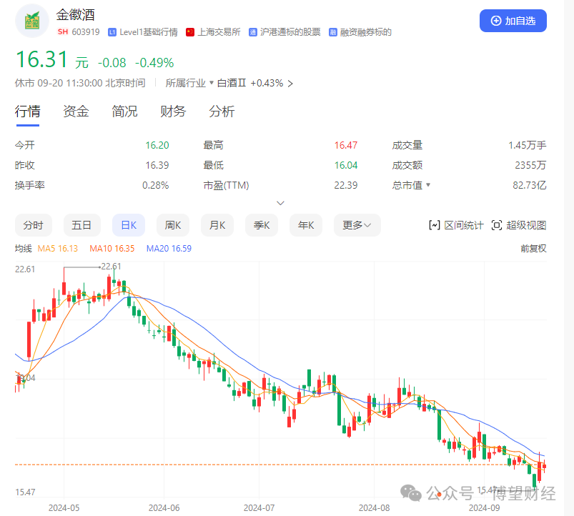574x516 pixels.
Task: Select the 五日 chart period
Action: (81, 225)
